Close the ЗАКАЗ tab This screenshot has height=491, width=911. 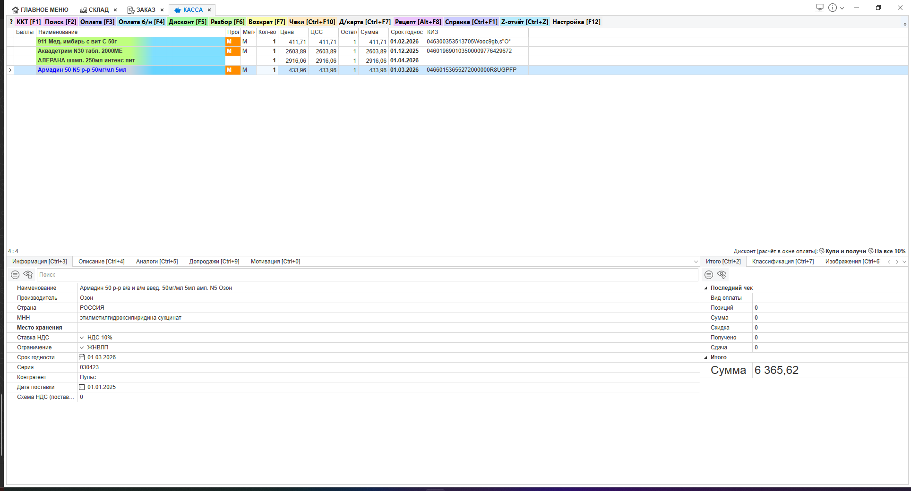tap(162, 10)
